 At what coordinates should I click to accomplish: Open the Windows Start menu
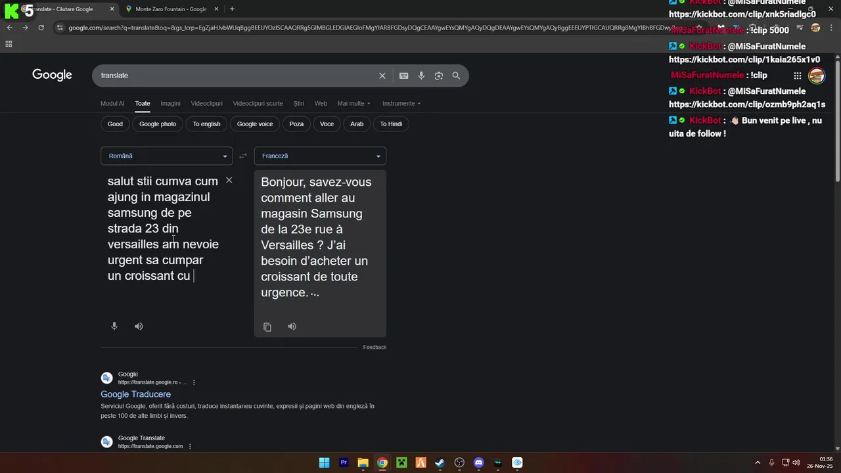(324, 462)
